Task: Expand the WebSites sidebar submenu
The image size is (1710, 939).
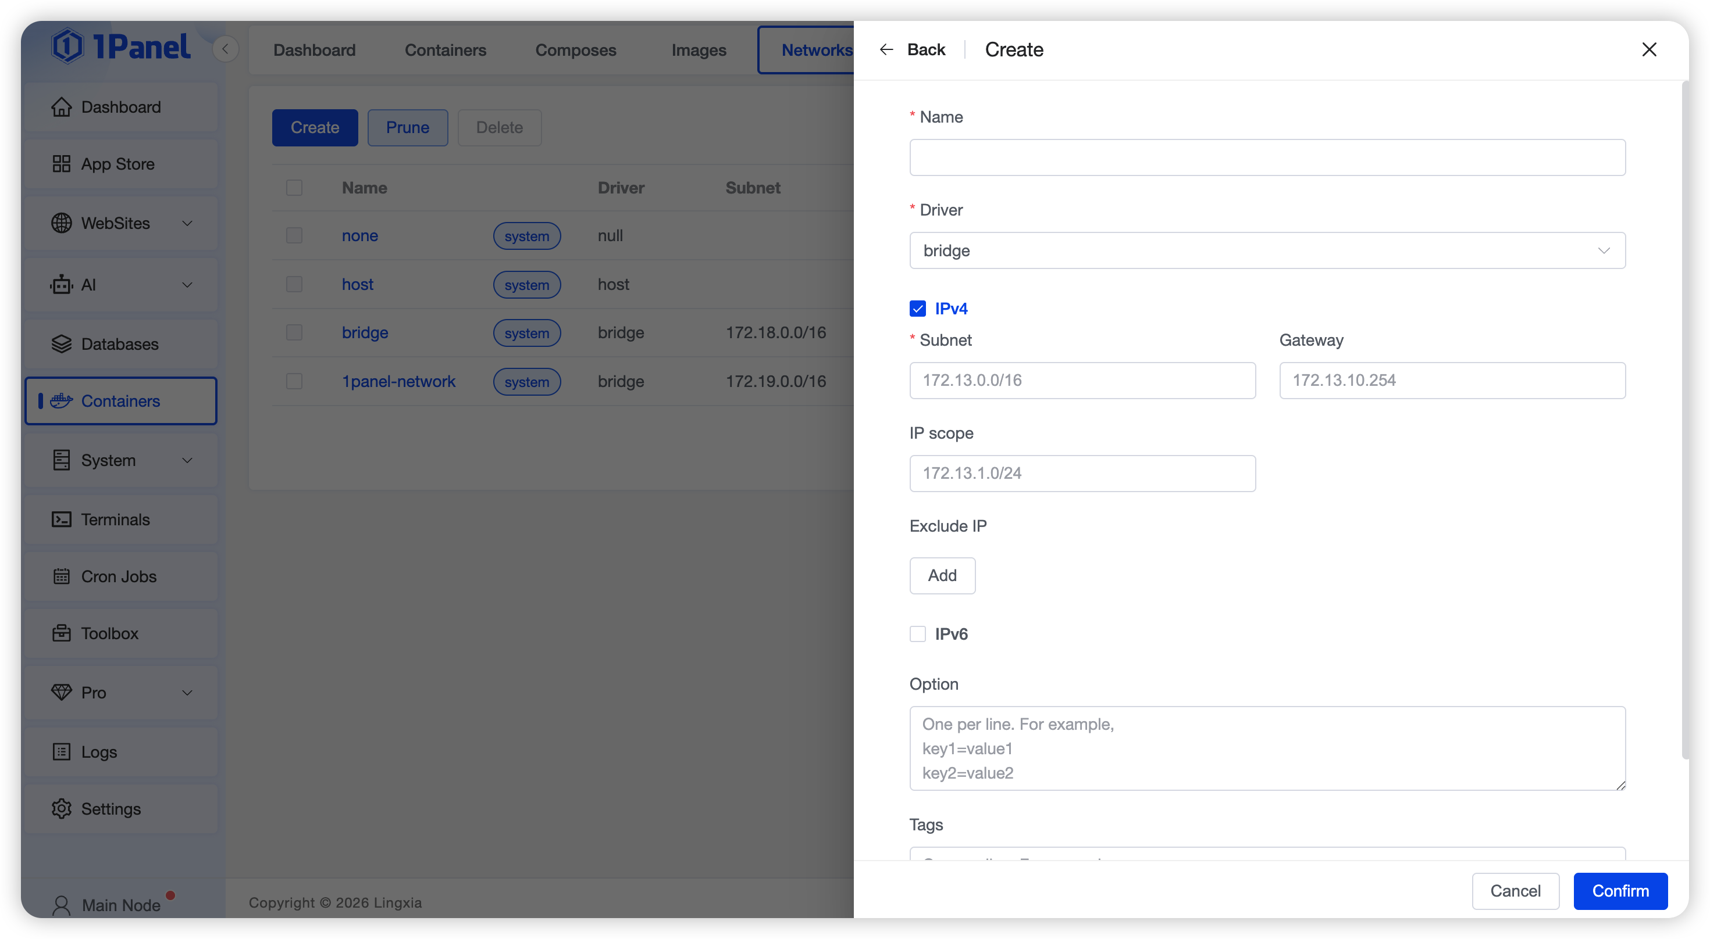Action: tap(187, 223)
